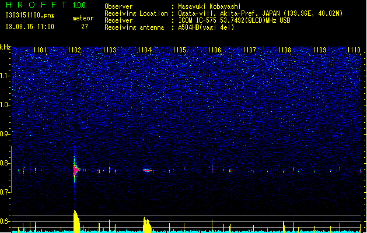
Task: Click the 1110 time axis marker
Action: 354,50
